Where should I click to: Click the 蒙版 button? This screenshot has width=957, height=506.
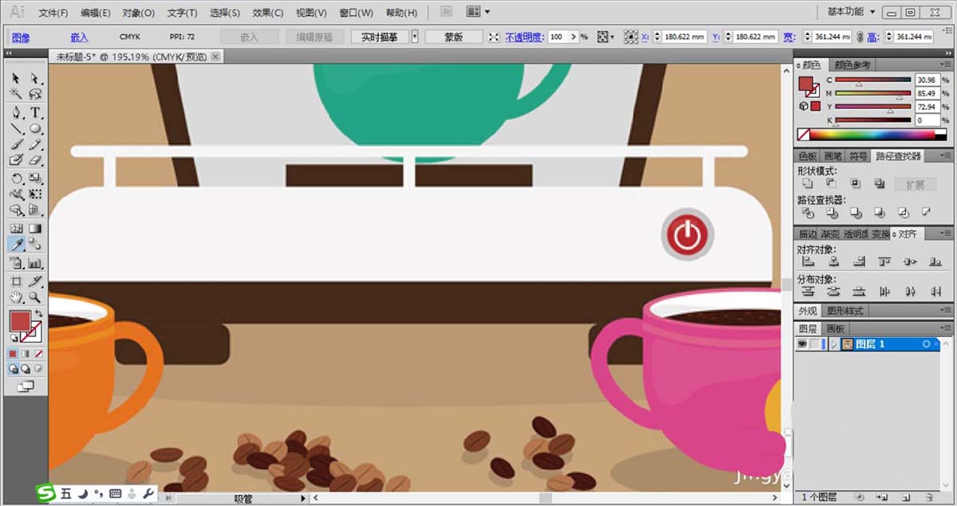454,37
